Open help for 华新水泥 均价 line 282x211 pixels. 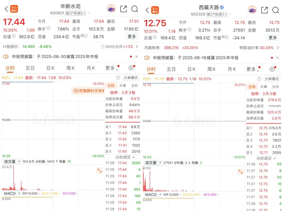(118, 78)
